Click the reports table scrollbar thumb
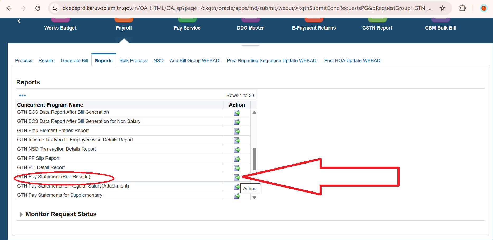 tap(254, 159)
